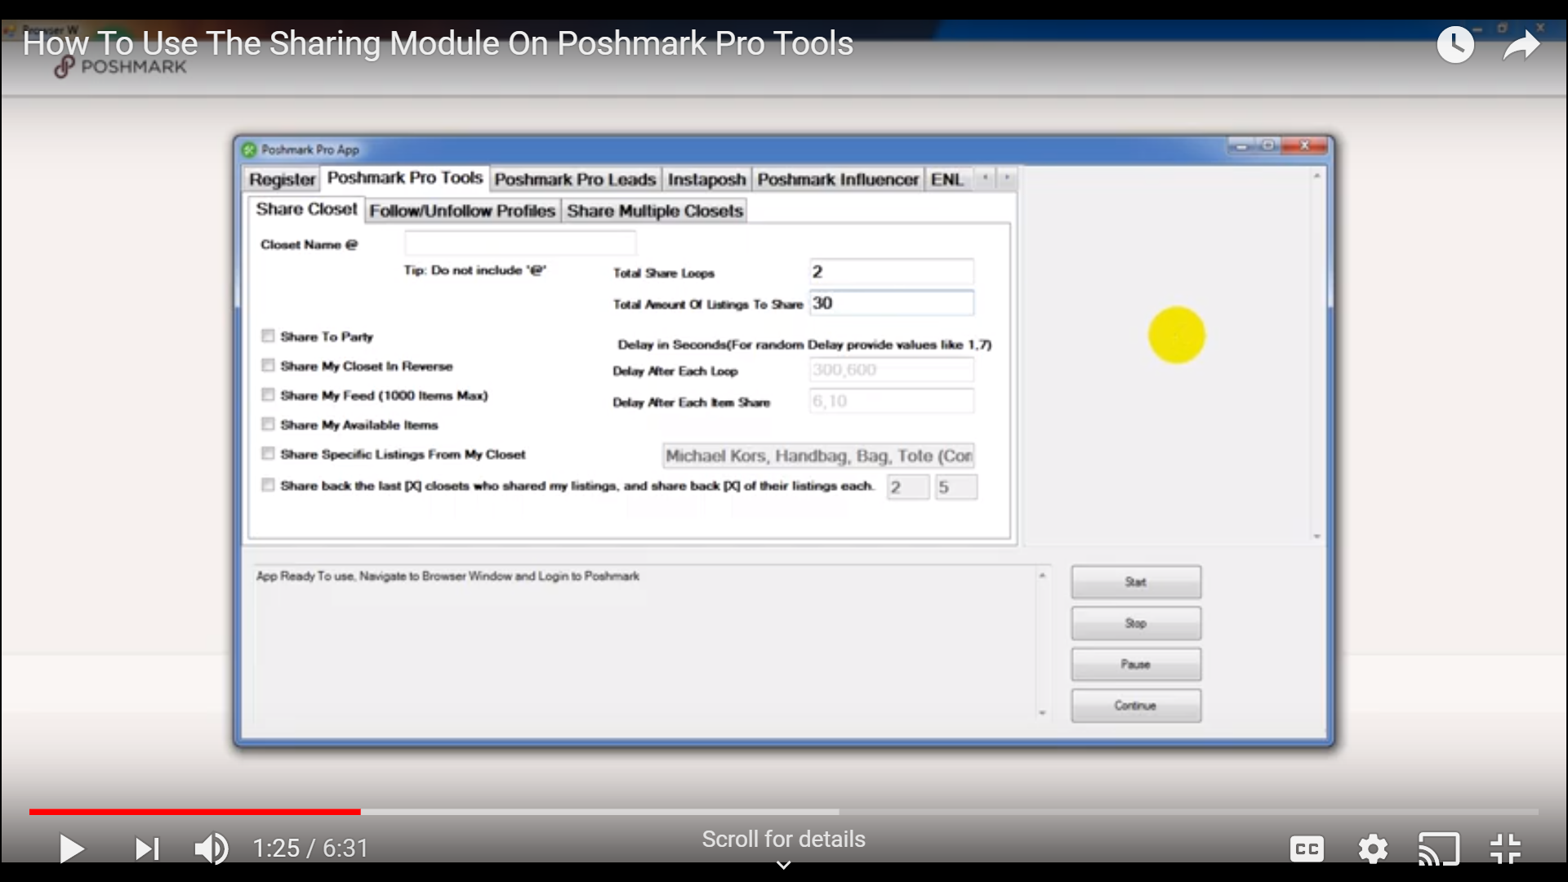This screenshot has height=882, width=1568.
Task: Exit full screen mode
Action: (x=1505, y=849)
